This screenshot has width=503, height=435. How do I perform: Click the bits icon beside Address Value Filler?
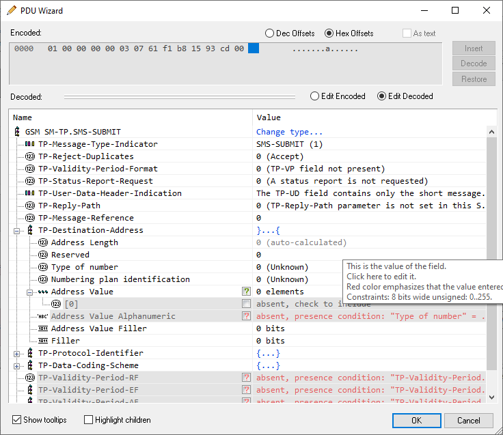43,328
